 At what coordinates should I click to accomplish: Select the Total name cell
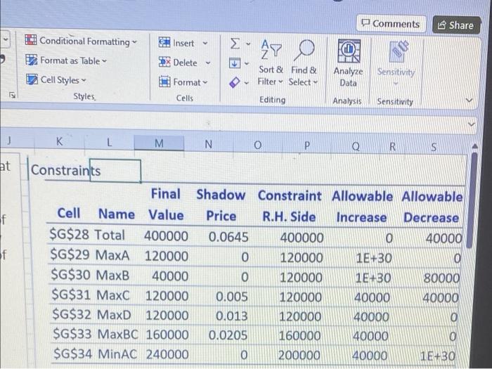pyautogui.click(x=110, y=235)
